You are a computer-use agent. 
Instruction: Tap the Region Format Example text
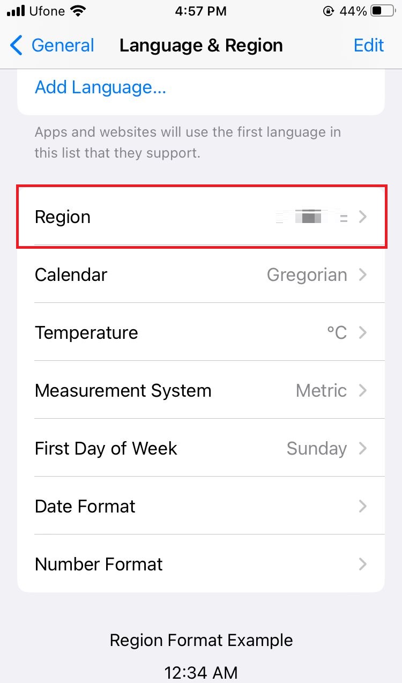click(201, 640)
